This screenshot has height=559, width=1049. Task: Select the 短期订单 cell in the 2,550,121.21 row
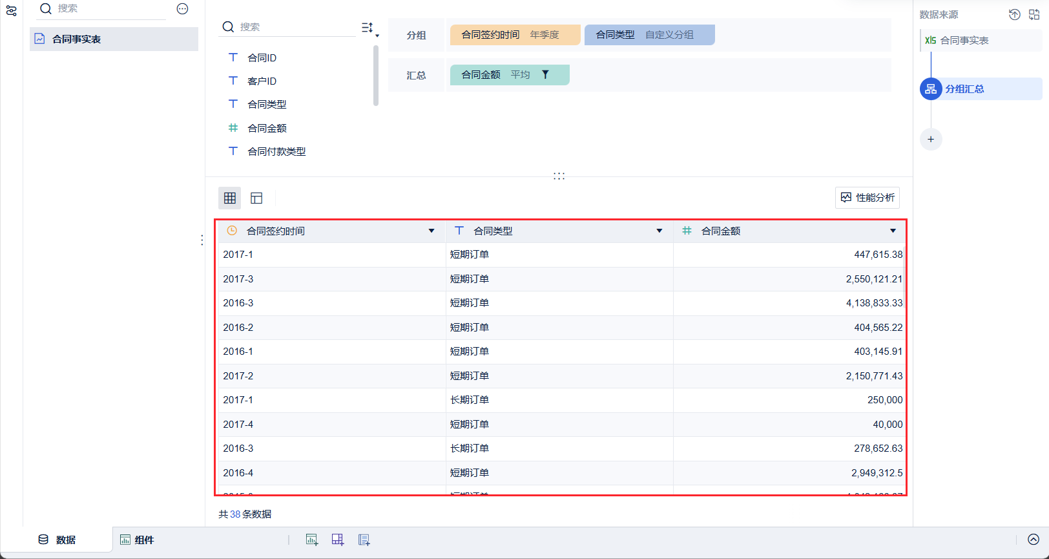(559, 279)
